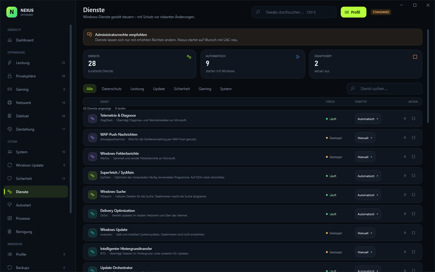
Task: Select the Update filter tab
Action: (159, 89)
